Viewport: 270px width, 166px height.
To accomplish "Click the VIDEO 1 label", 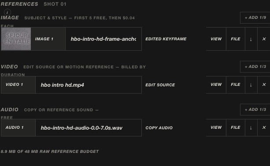I will (x=14, y=85).
